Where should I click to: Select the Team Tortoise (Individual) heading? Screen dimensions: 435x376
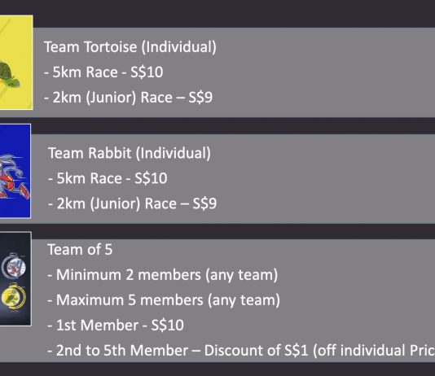[130, 47]
